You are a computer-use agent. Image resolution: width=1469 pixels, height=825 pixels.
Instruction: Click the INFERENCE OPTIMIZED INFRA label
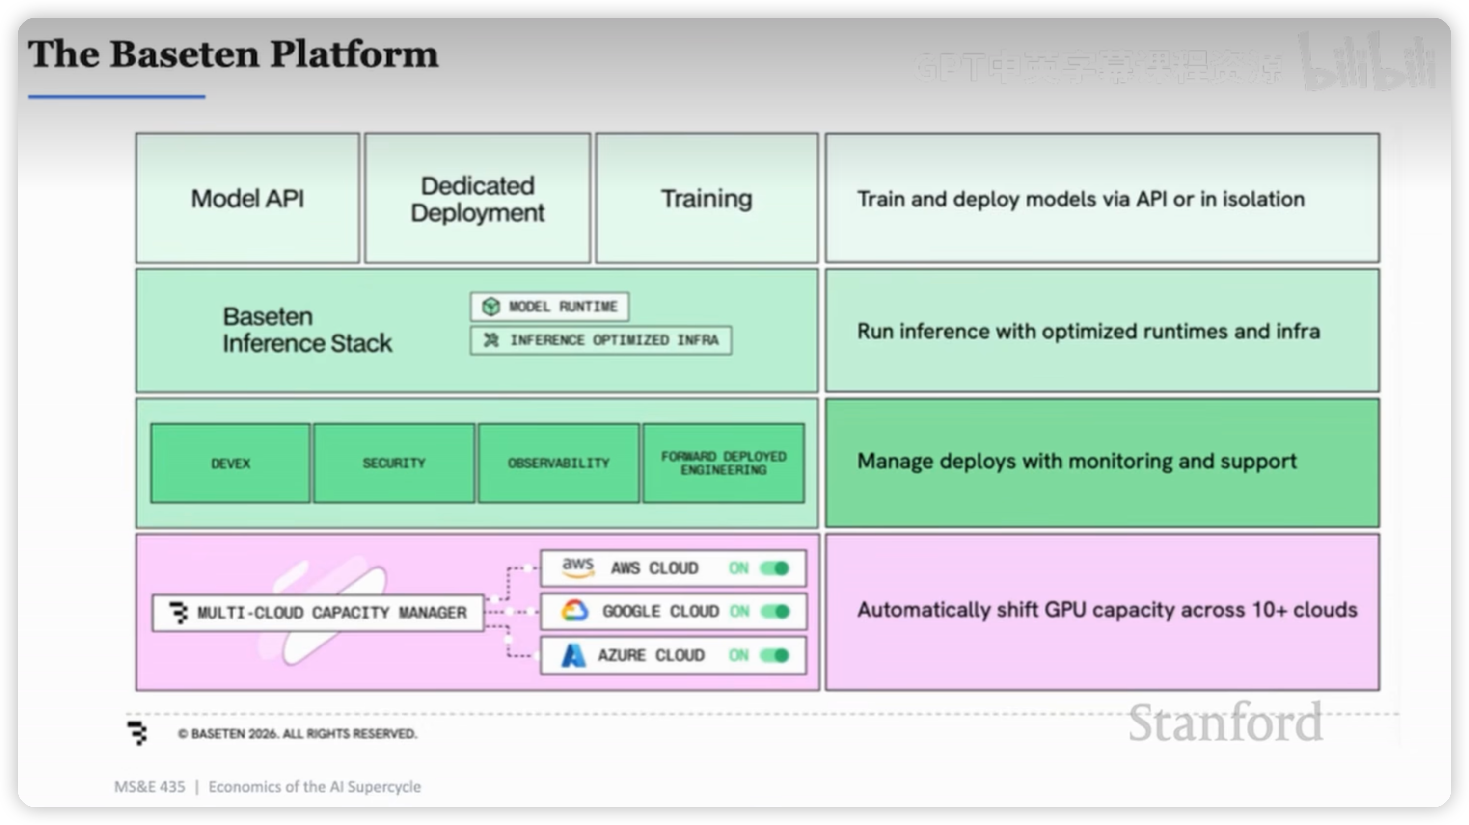(x=614, y=340)
